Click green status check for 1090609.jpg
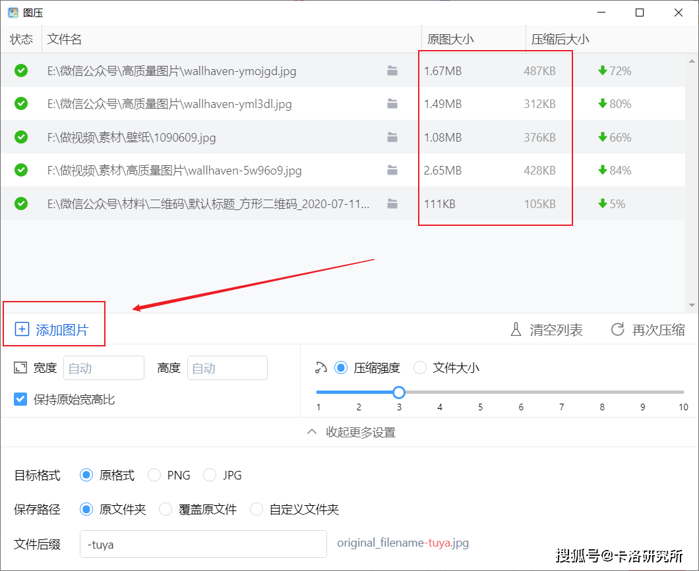 coord(21,136)
